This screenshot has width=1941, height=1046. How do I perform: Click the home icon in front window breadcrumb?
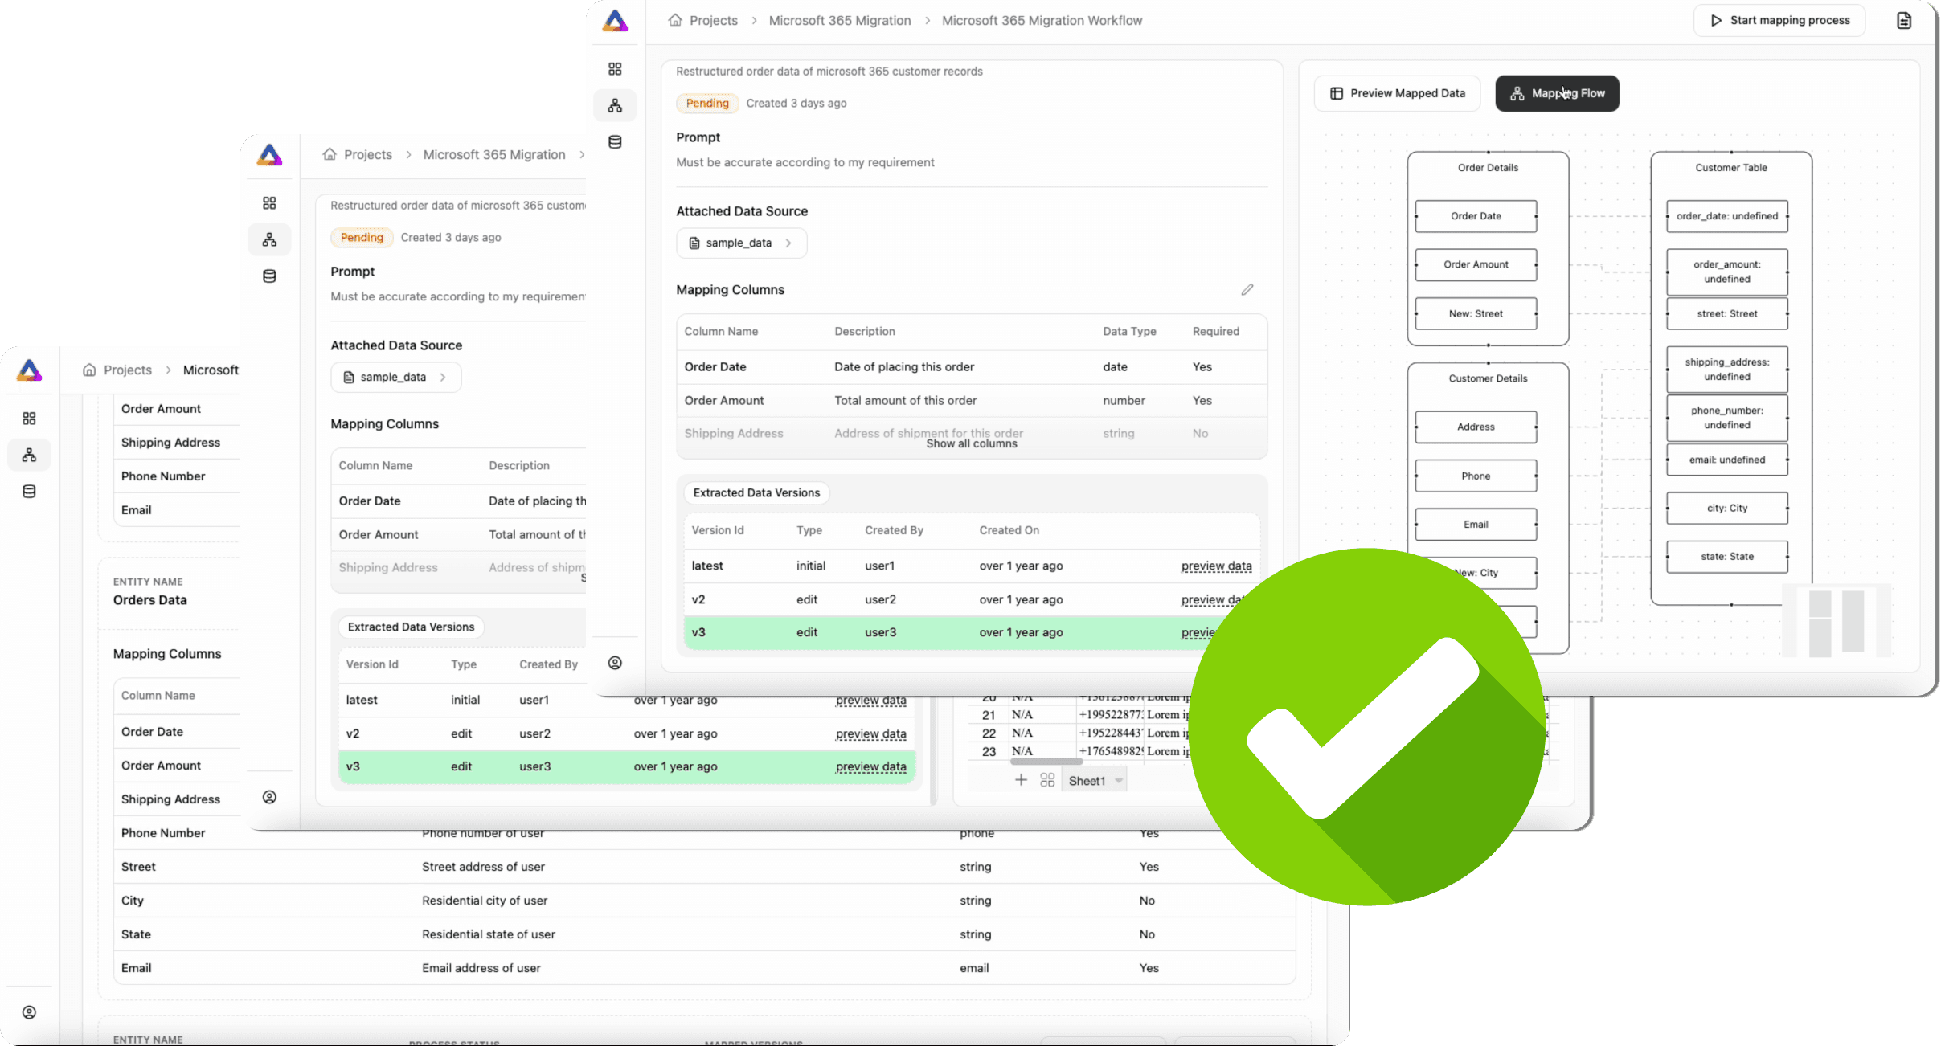click(x=675, y=20)
